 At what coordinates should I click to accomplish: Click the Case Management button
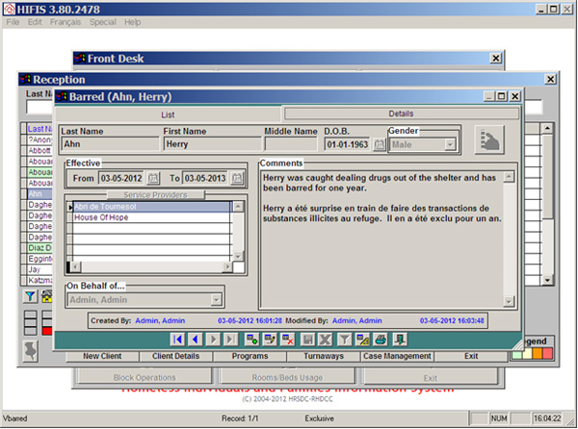point(396,356)
